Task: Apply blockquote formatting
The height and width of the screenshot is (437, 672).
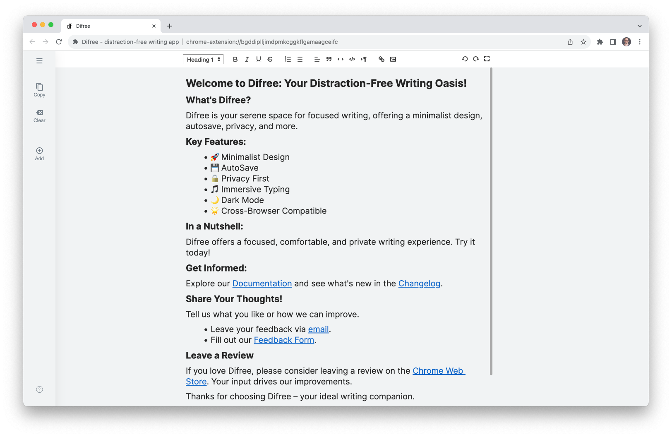Action: click(329, 59)
